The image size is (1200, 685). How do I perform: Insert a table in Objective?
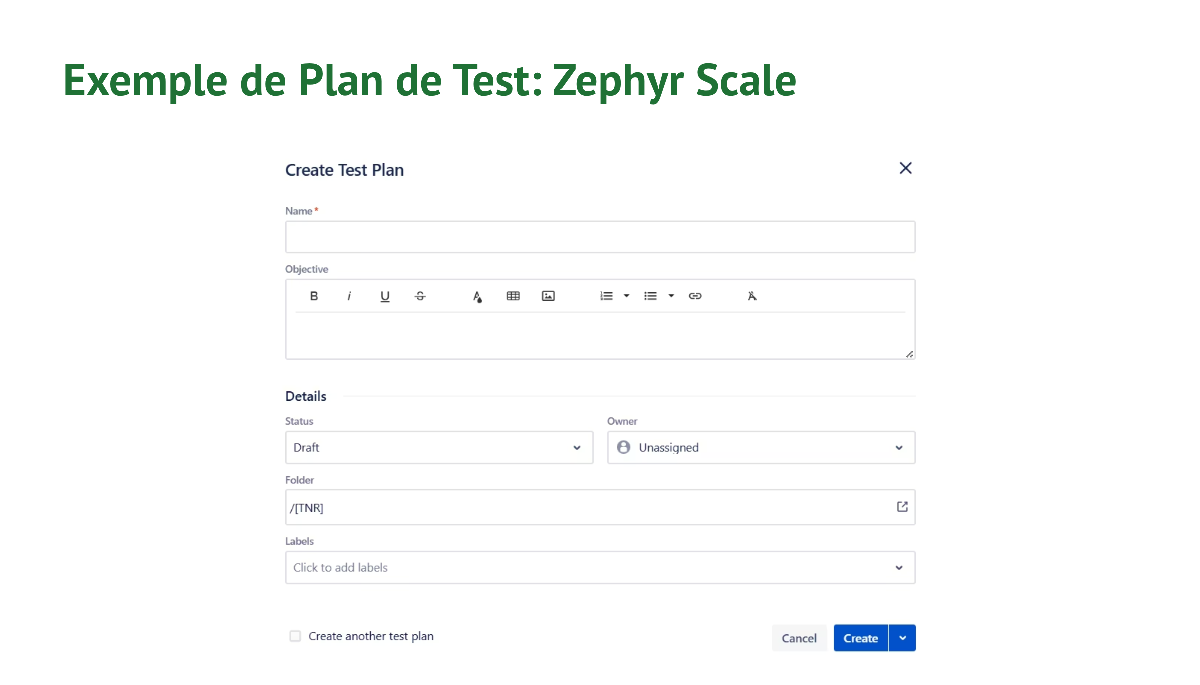(x=513, y=296)
